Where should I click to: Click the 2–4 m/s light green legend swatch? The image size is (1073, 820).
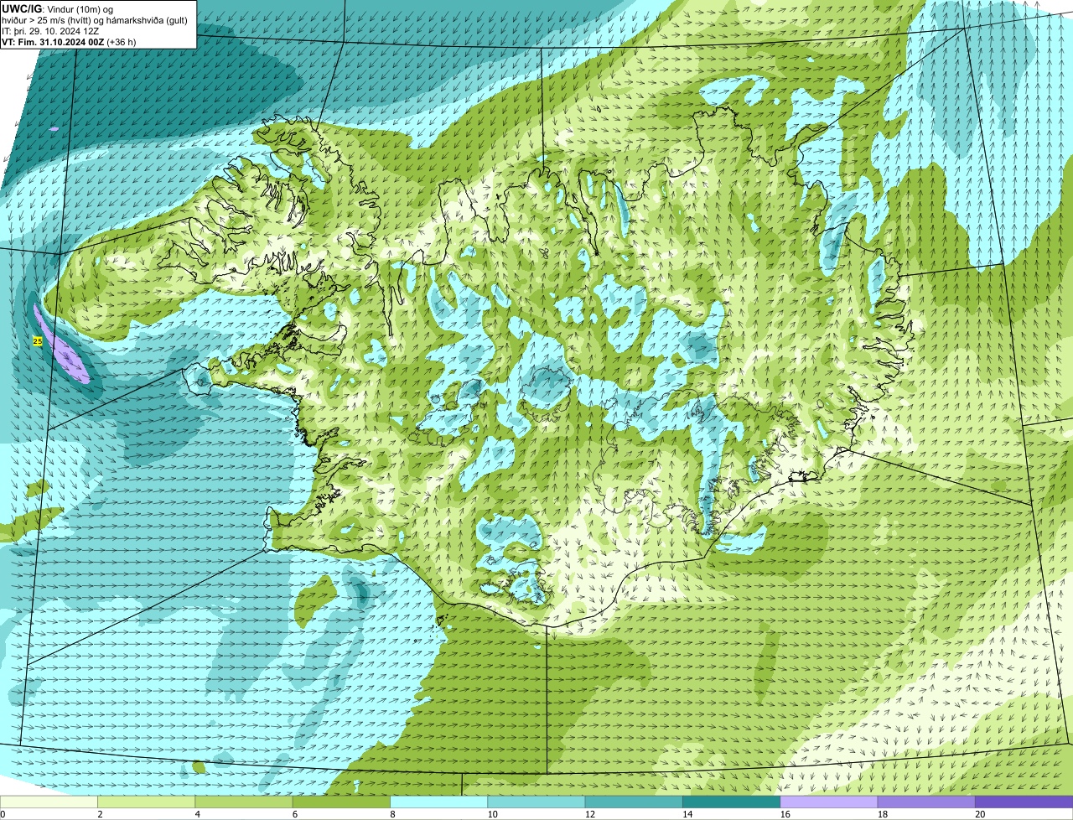click(147, 802)
